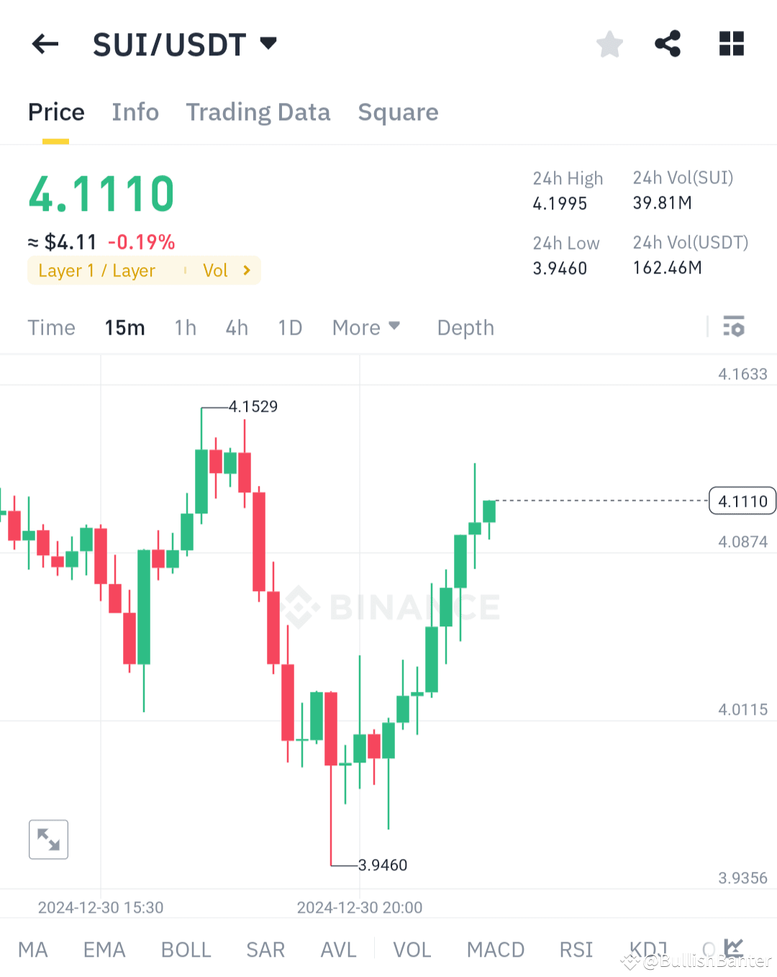Open the Trading Data tab
This screenshot has width=777, height=977.
[x=258, y=112]
